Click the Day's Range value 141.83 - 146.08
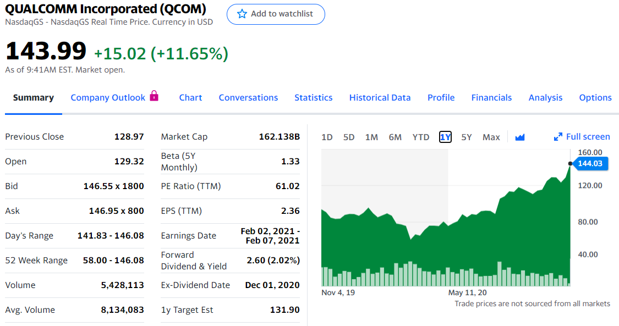Screen dimensions: 619x326 click(x=111, y=236)
